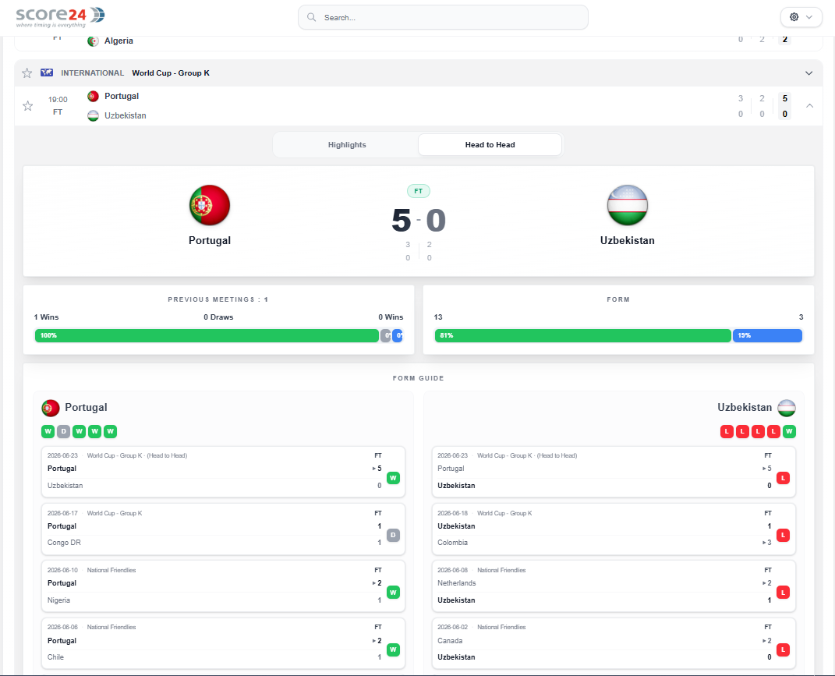Click Uzbekistan team name in match row
835x676 pixels.
pos(126,115)
